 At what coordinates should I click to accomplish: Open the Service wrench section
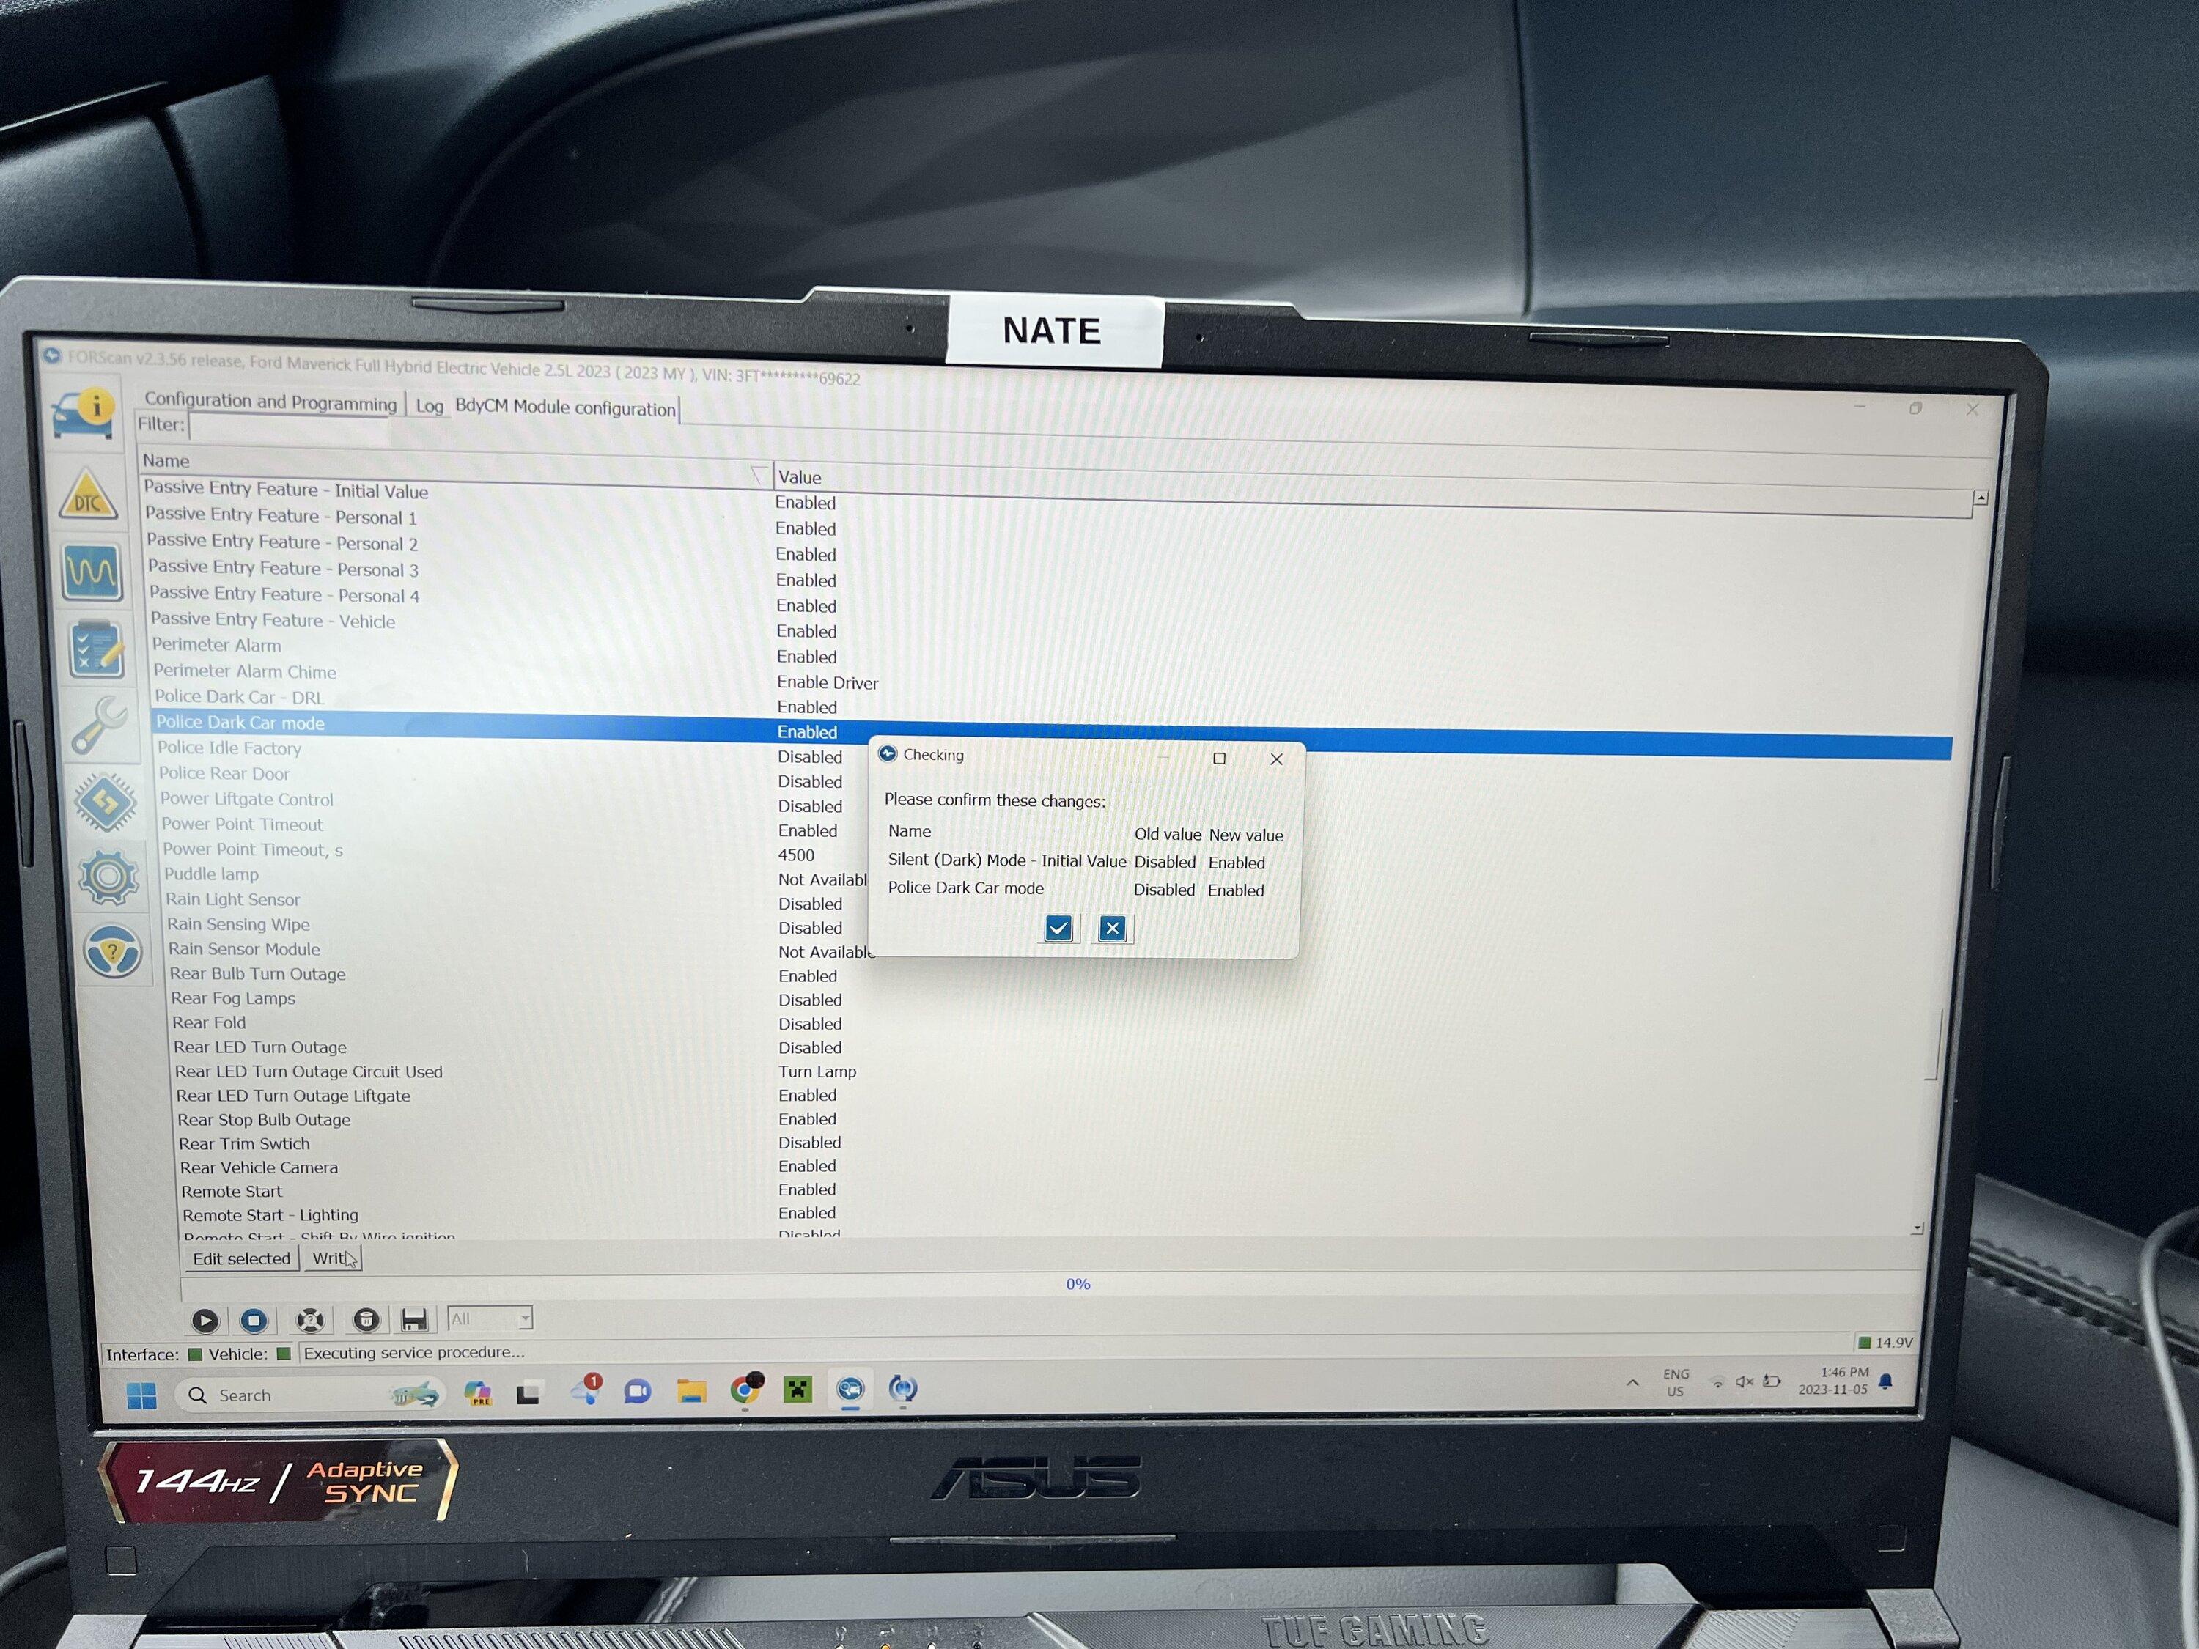coord(100,725)
